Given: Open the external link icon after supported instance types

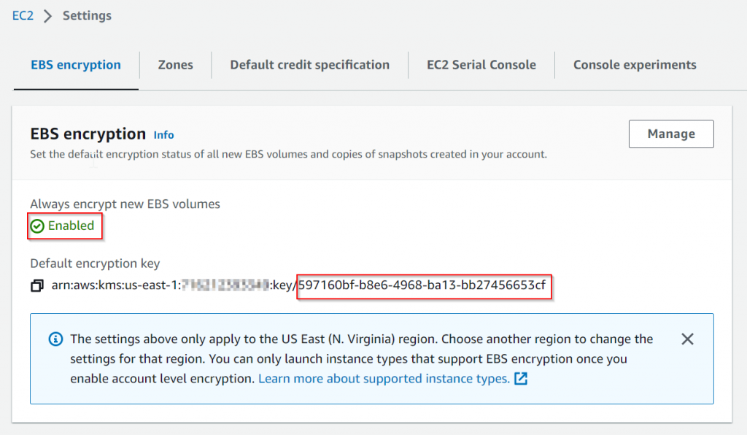Looking at the screenshot, I should pyautogui.click(x=521, y=379).
